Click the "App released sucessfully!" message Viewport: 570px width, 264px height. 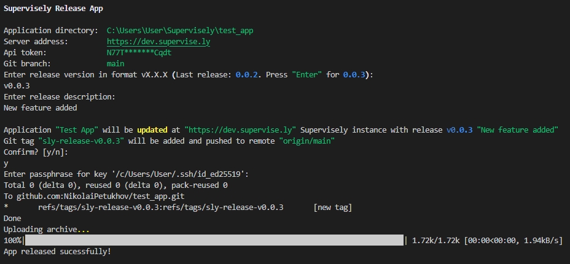coord(57,252)
